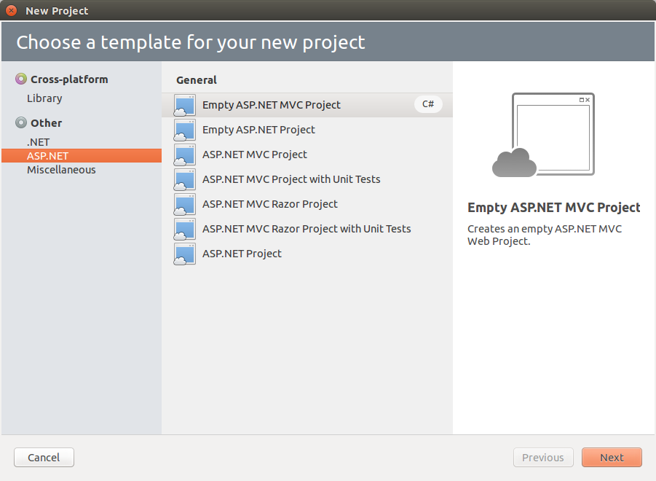Select ASP.NET MVC Razor Project label
Viewport: 656px width, 481px height.
tap(270, 204)
